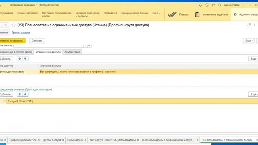Follow the Группы доступа link
Viewport: 258px width, 145px height.
(21, 33)
